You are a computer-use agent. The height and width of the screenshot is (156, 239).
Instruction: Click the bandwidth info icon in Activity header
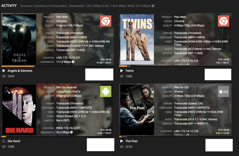tap(153, 6)
